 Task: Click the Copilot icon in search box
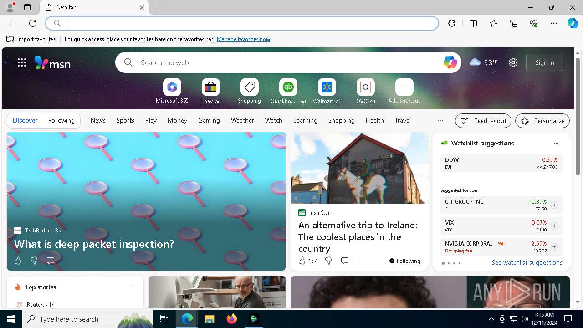coord(450,62)
